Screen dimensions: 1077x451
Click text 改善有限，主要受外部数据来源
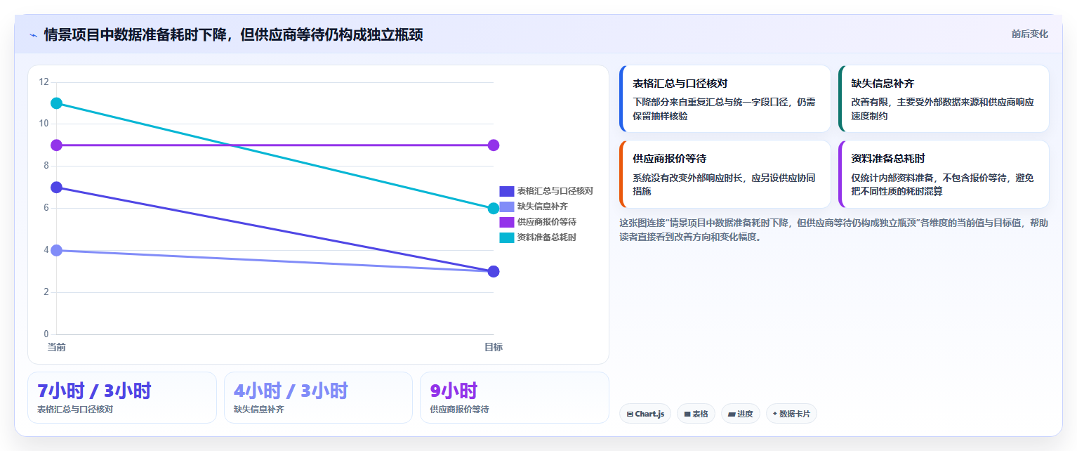[x=914, y=102]
